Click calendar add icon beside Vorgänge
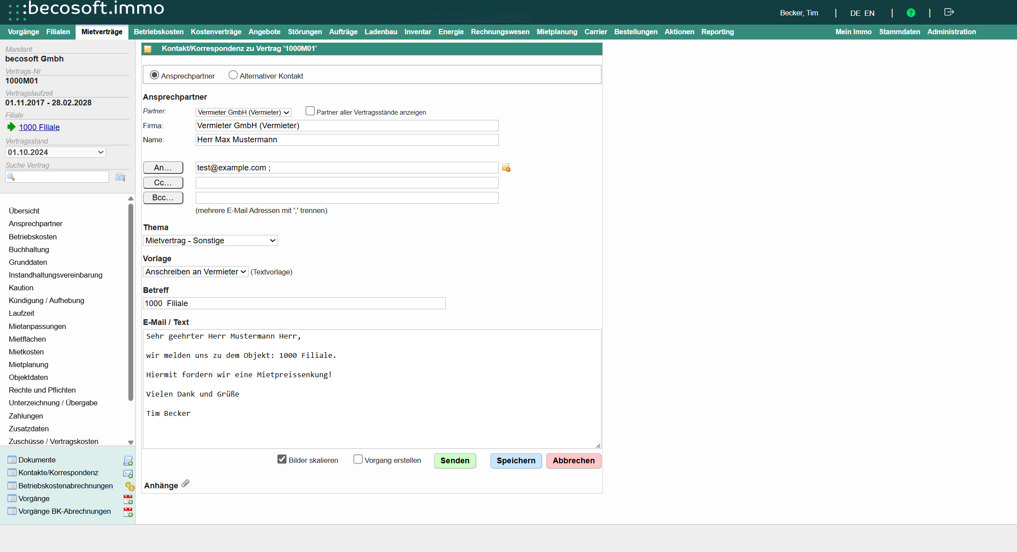 (x=128, y=499)
